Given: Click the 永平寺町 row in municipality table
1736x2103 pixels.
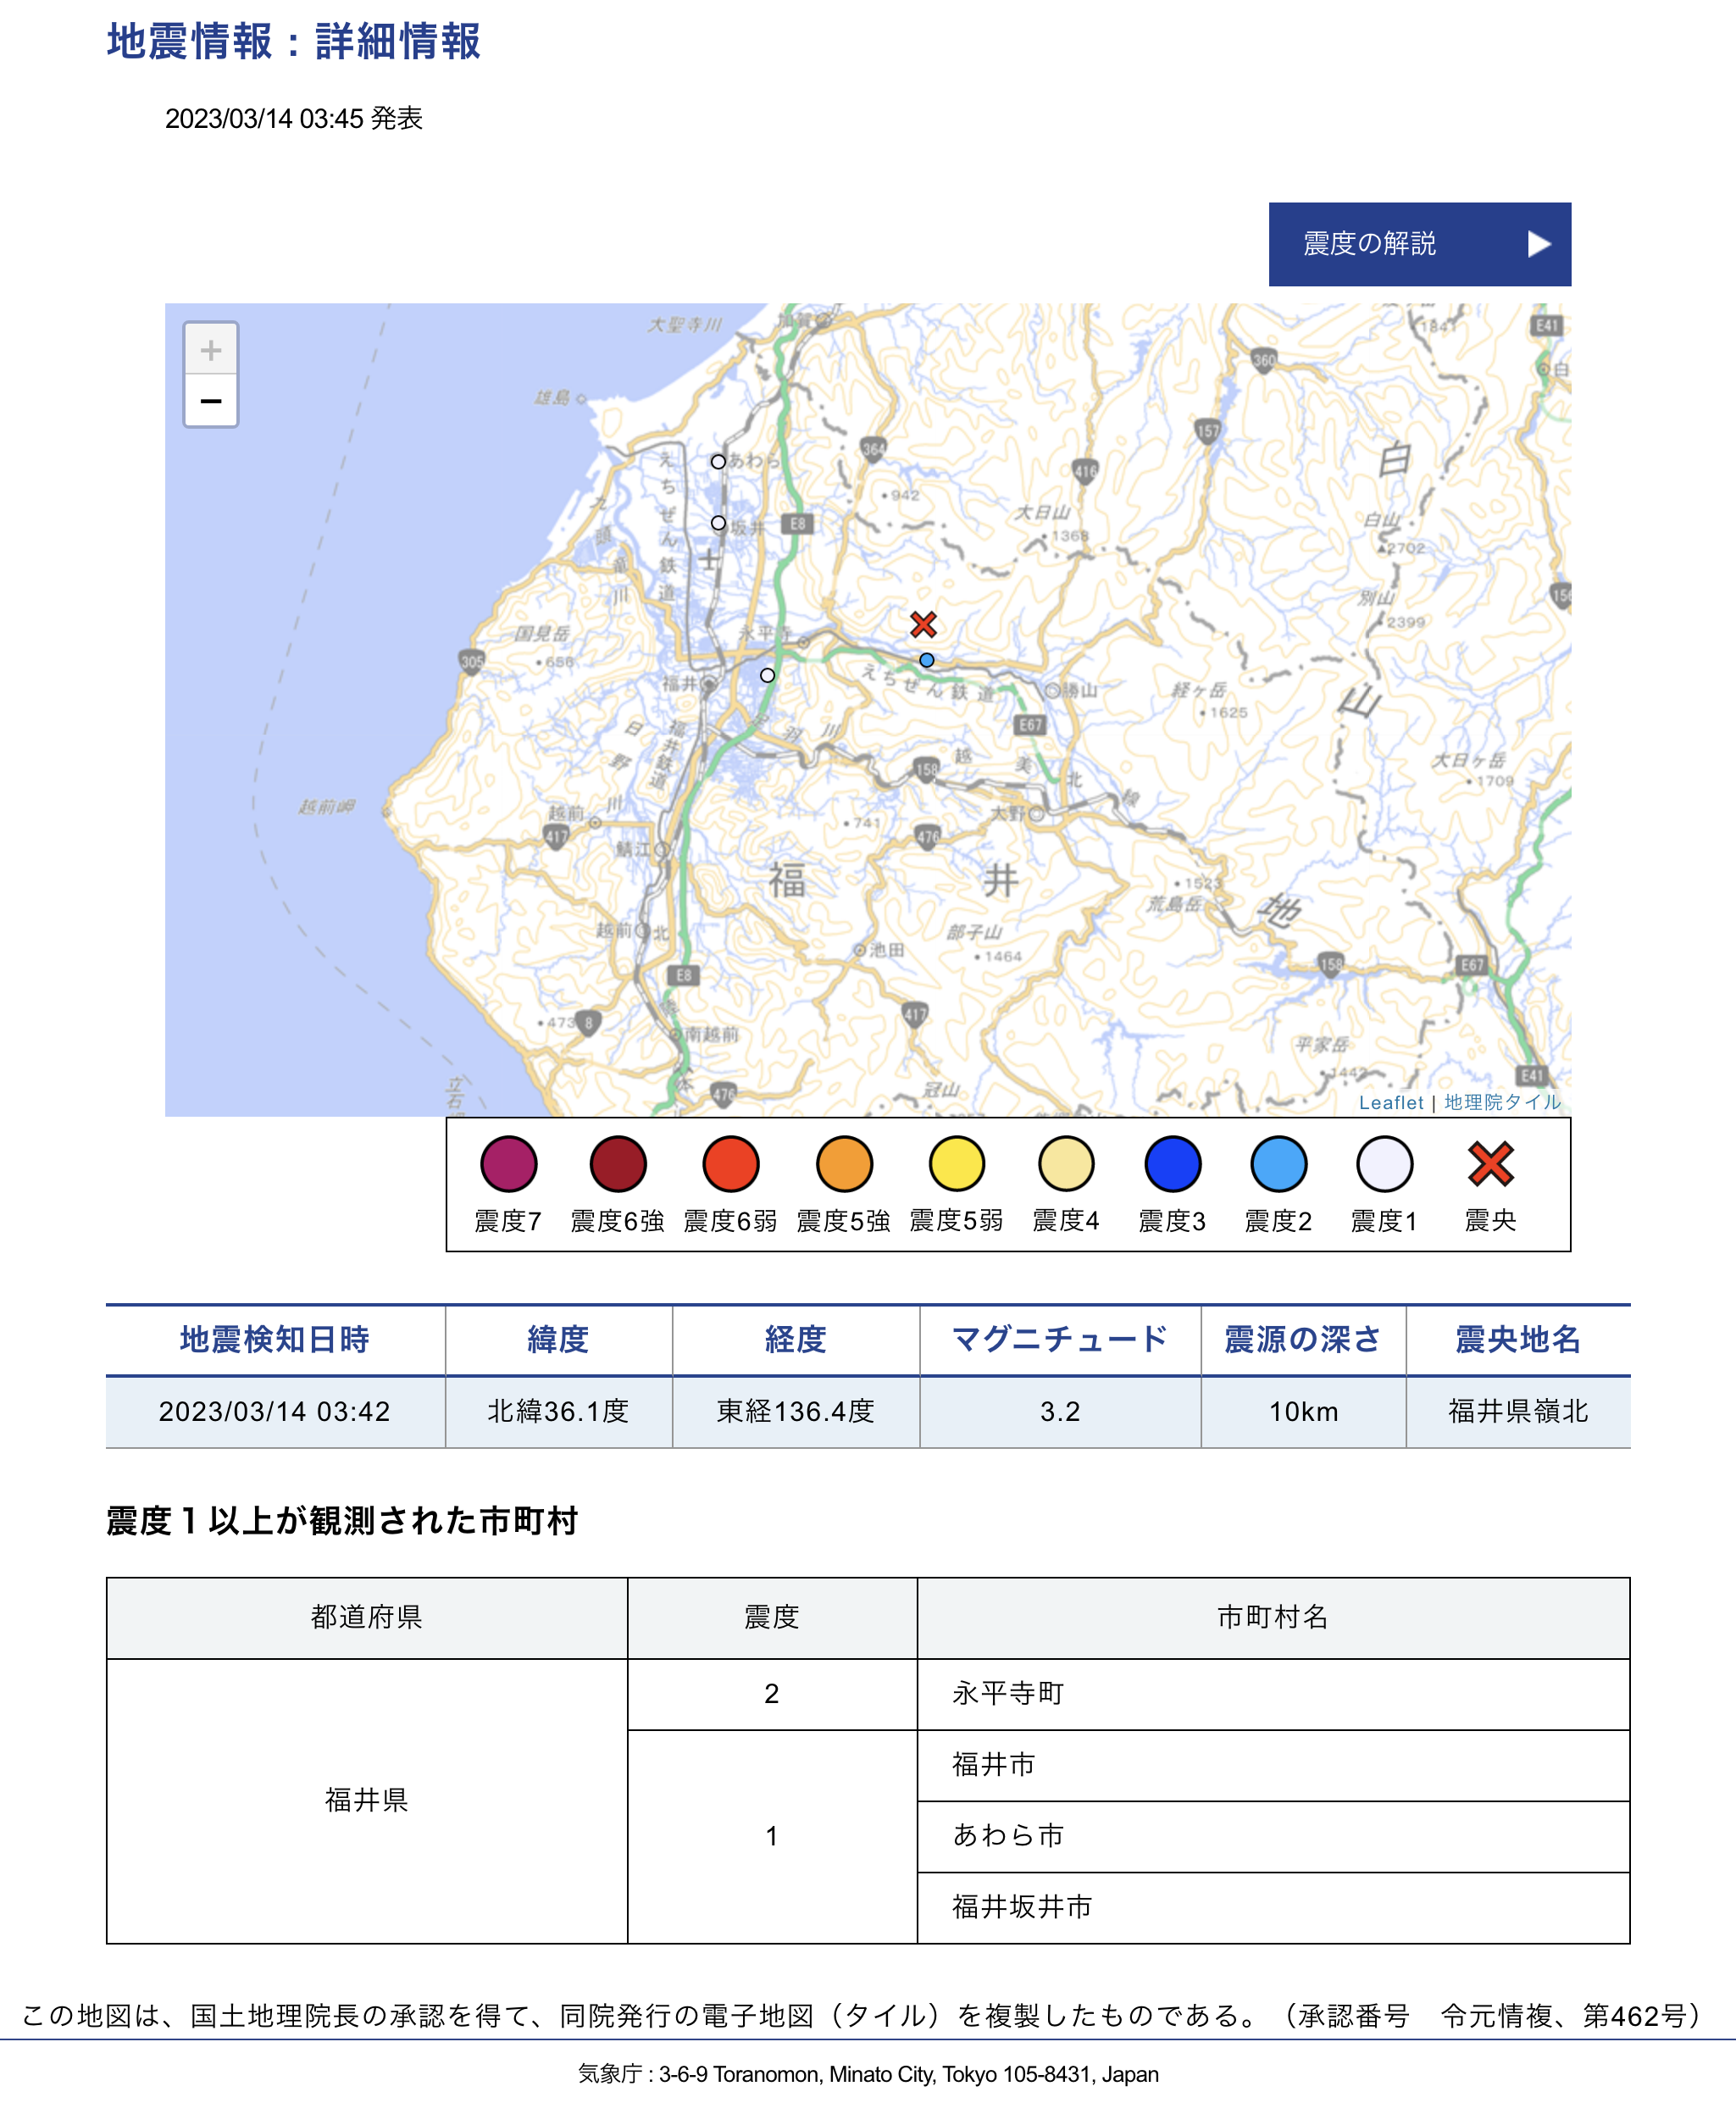Looking at the screenshot, I should [1008, 1693].
